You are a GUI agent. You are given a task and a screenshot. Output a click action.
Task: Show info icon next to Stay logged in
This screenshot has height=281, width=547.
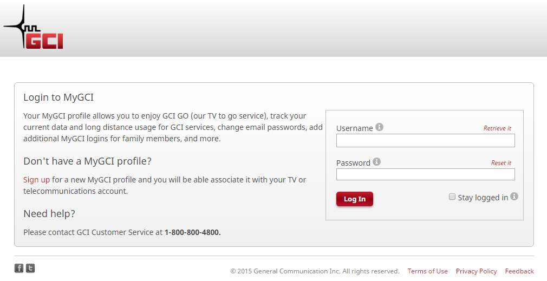pos(514,197)
